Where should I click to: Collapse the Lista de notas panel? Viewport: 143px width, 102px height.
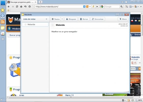tap(46, 19)
